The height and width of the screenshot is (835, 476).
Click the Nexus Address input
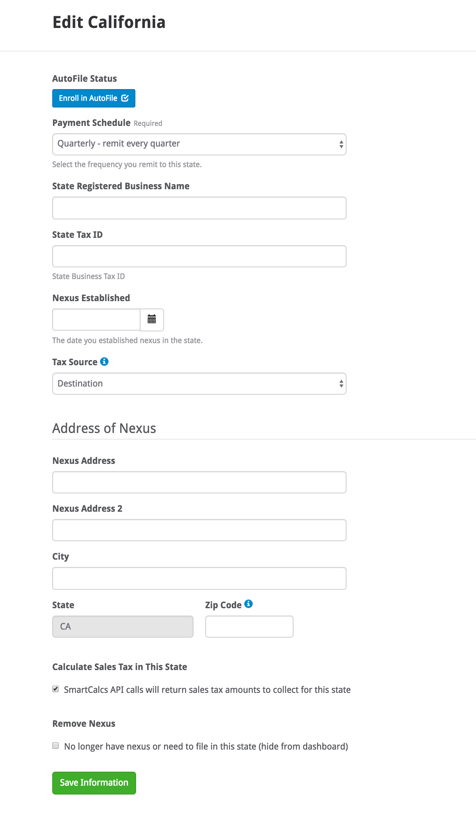199,482
